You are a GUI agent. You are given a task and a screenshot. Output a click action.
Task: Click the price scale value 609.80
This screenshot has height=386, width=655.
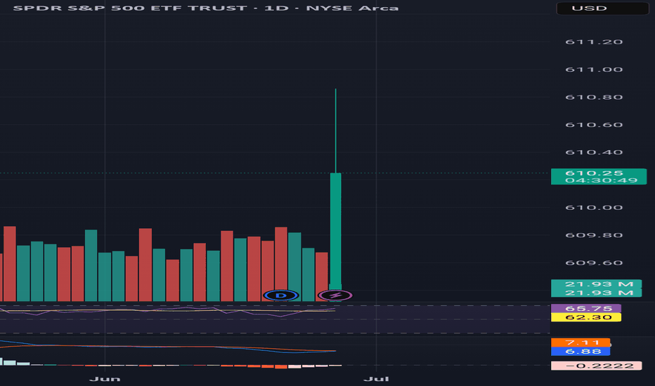coord(594,235)
